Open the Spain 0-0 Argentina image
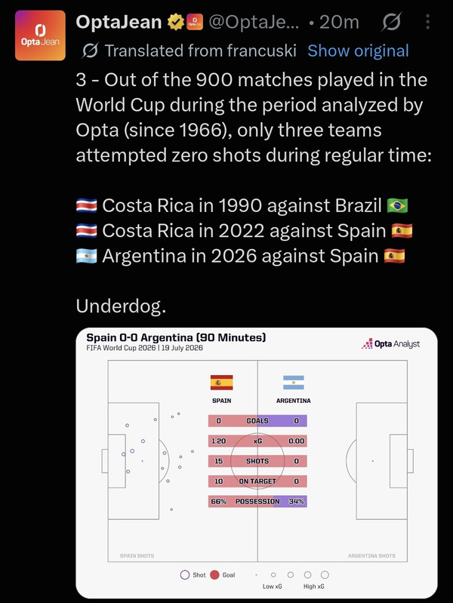Image resolution: width=453 pixels, height=603 pixels. (257, 463)
